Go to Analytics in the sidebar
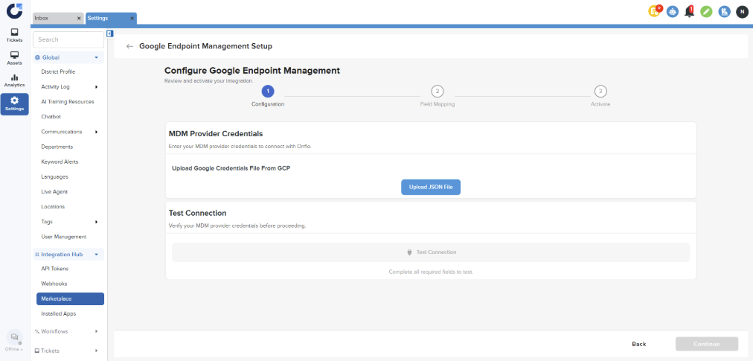Image resolution: width=753 pixels, height=361 pixels. click(x=14, y=80)
